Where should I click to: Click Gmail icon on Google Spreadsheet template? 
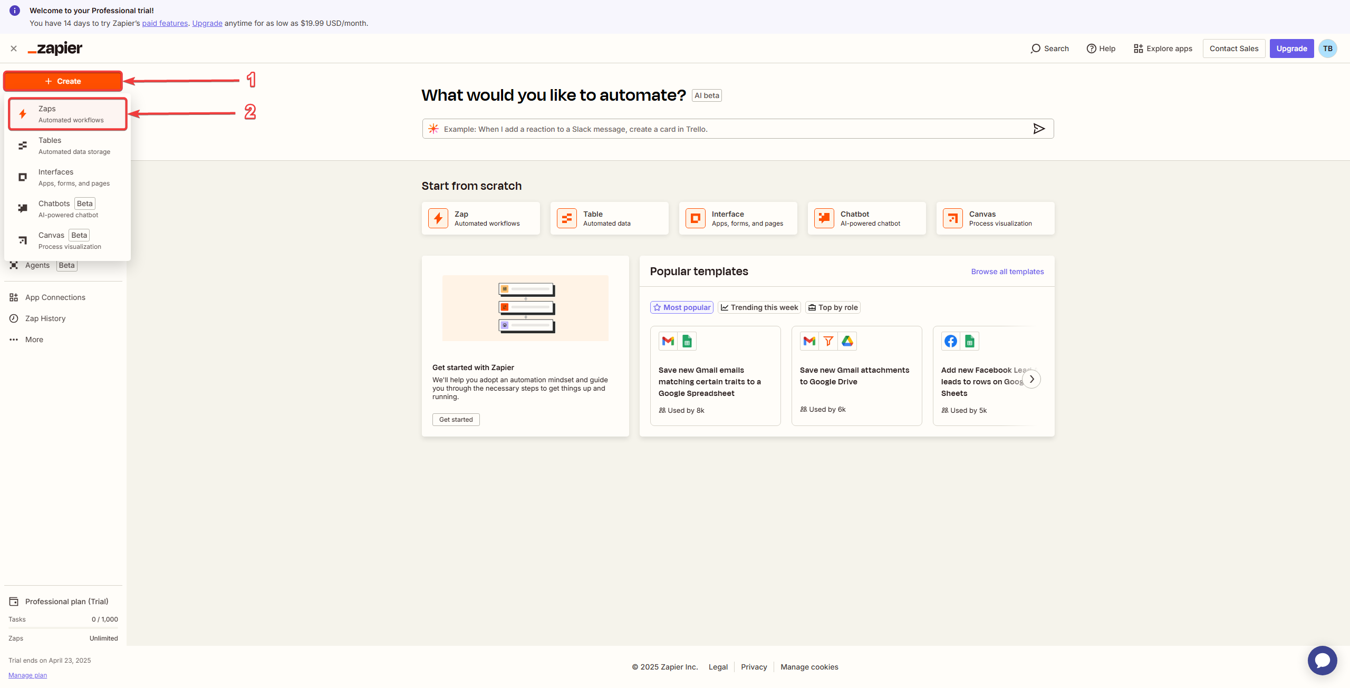coord(668,341)
